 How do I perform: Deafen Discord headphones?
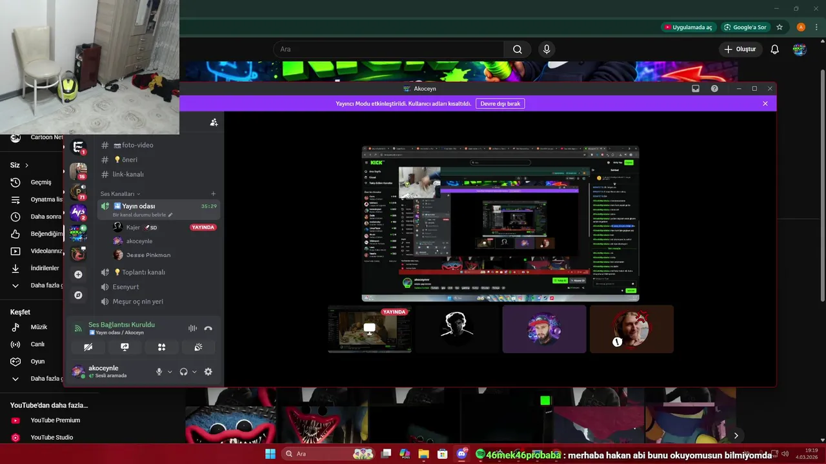click(183, 372)
